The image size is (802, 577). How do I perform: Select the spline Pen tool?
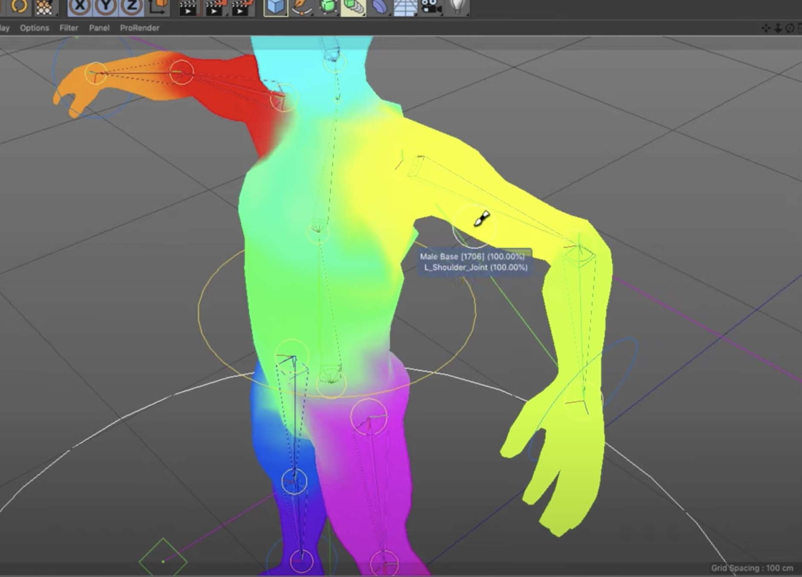click(302, 7)
